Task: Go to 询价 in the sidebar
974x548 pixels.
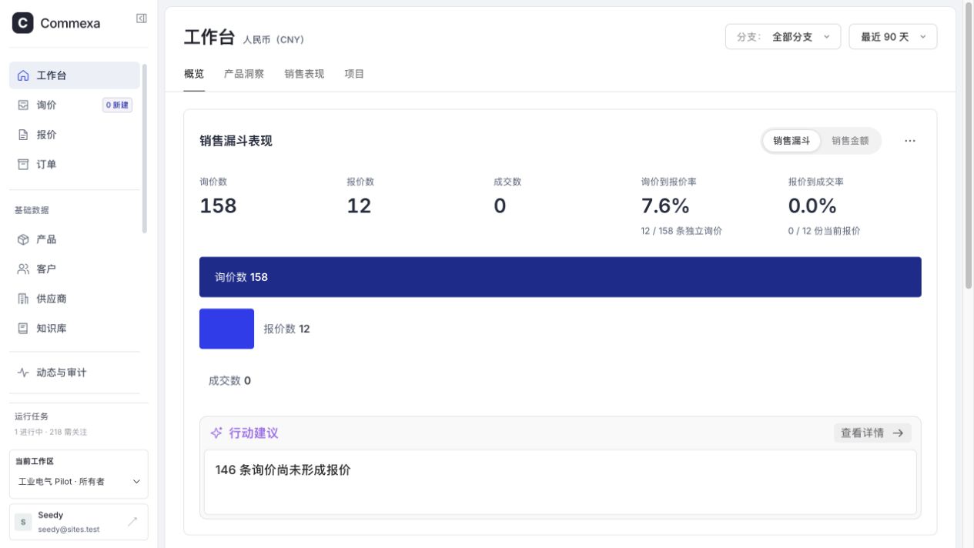Action: click(75, 105)
